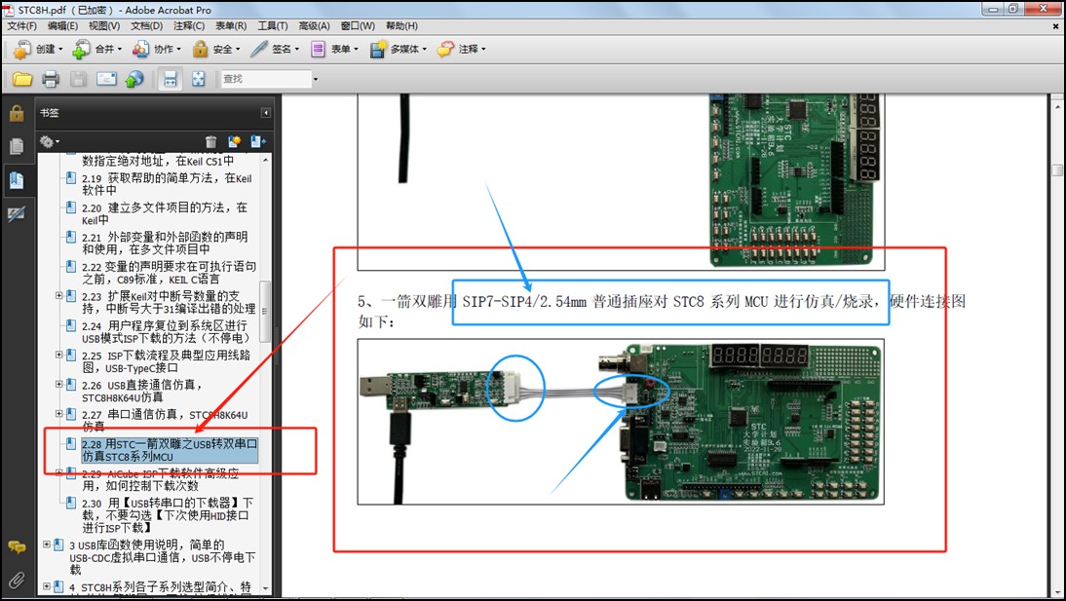
Task: Open the 多媒体 (Multimedia) toolbar dropdown
Action: point(398,49)
